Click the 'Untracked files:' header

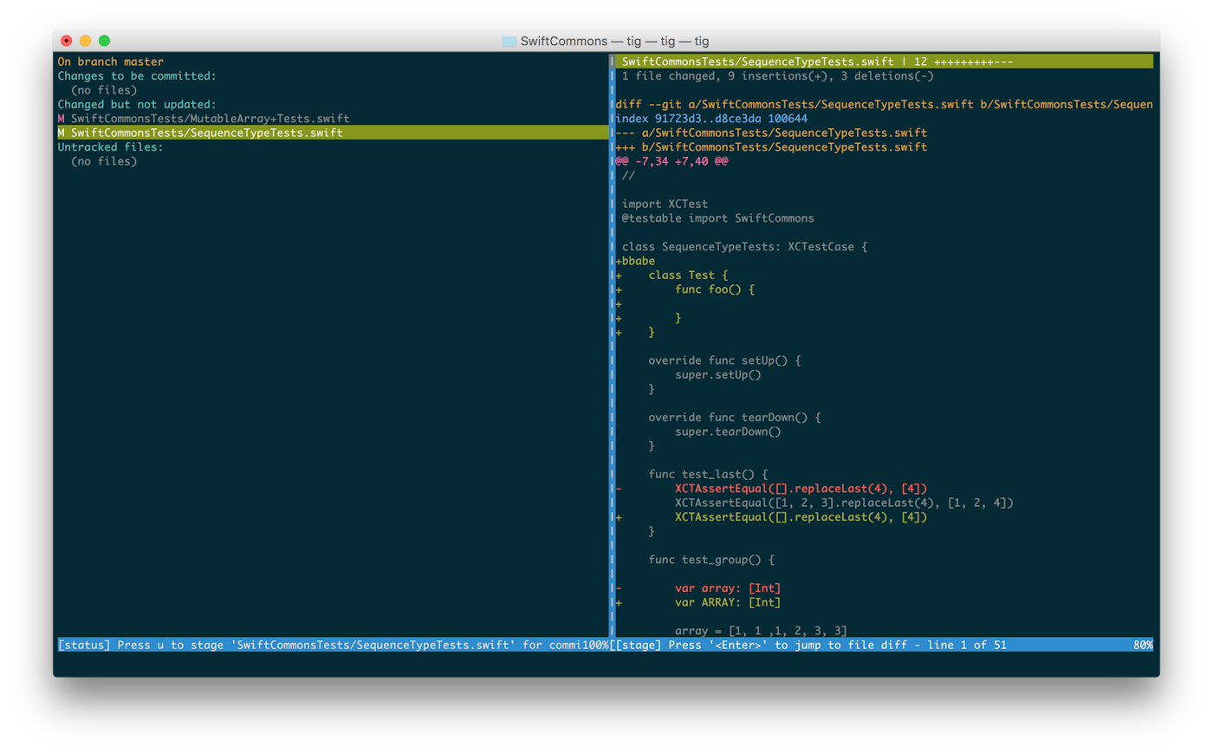tap(110, 147)
